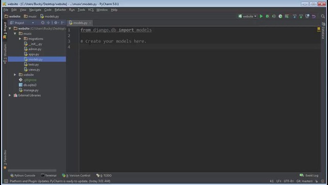
Task: Collapse the music folder
Action: pos(15,33)
